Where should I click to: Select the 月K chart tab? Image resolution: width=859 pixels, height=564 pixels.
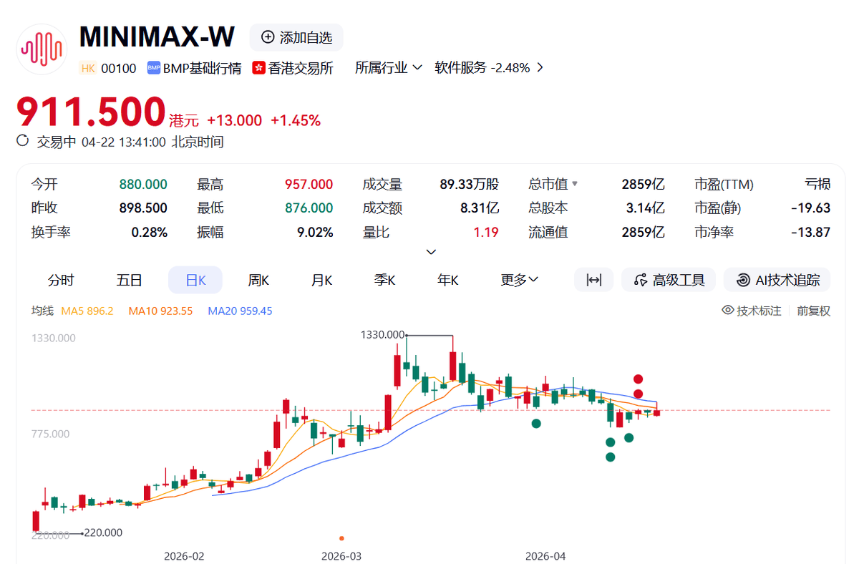[321, 281]
